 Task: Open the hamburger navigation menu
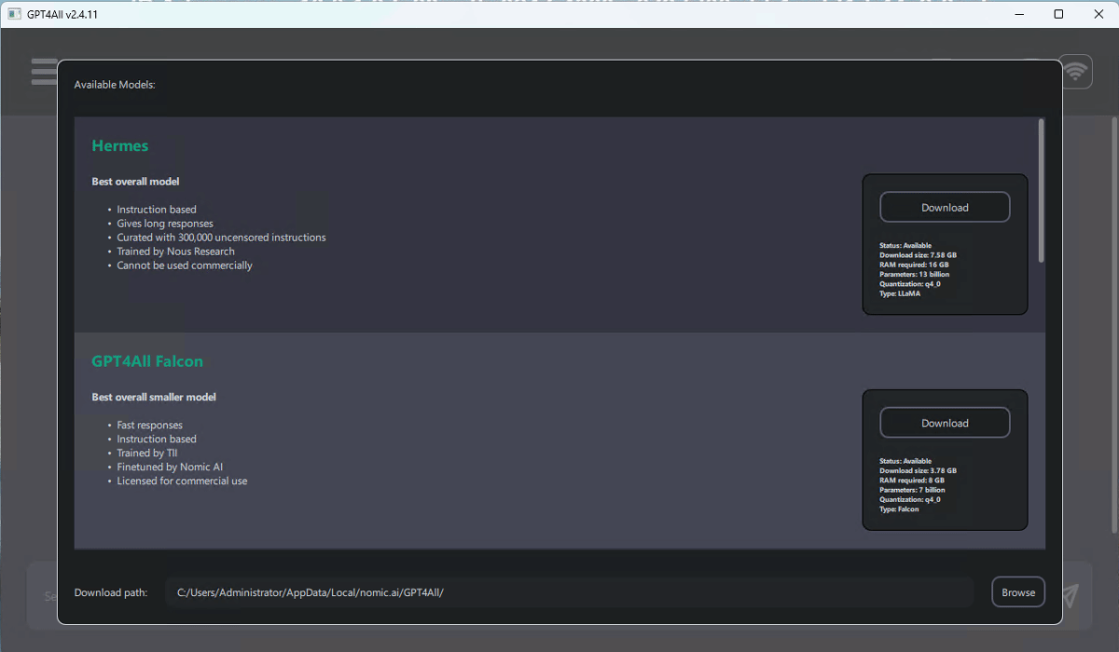point(44,71)
